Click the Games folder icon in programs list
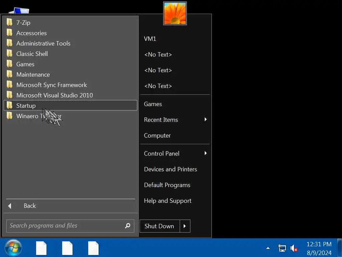342x257 pixels. click(10, 64)
